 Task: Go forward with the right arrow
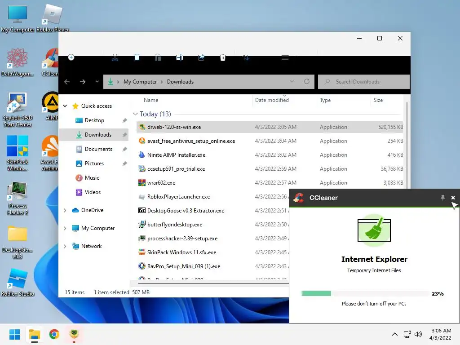83,82
